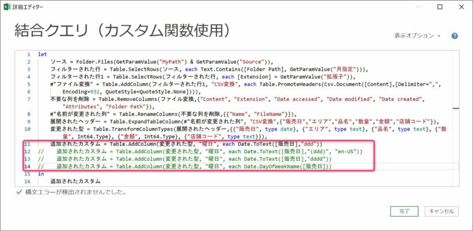The height and width of the screenshot is (231, 473).
Task: Click the キャンセル button
Action: [441, 212]
